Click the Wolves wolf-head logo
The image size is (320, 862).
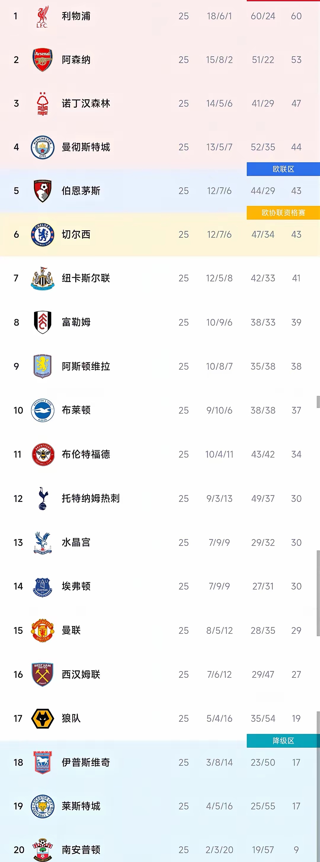tap(42, 719)
